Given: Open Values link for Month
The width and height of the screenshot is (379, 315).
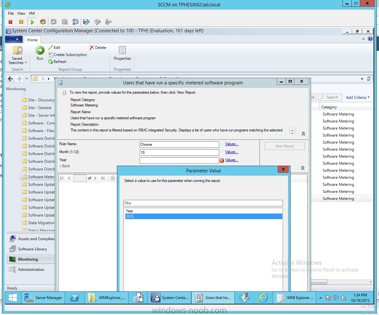Looking at the screenshot, I should [232, 152].
